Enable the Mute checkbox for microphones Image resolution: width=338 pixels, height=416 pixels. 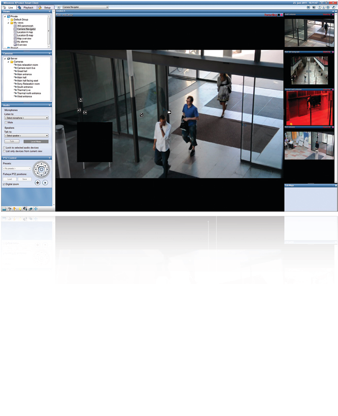[6, 122]
